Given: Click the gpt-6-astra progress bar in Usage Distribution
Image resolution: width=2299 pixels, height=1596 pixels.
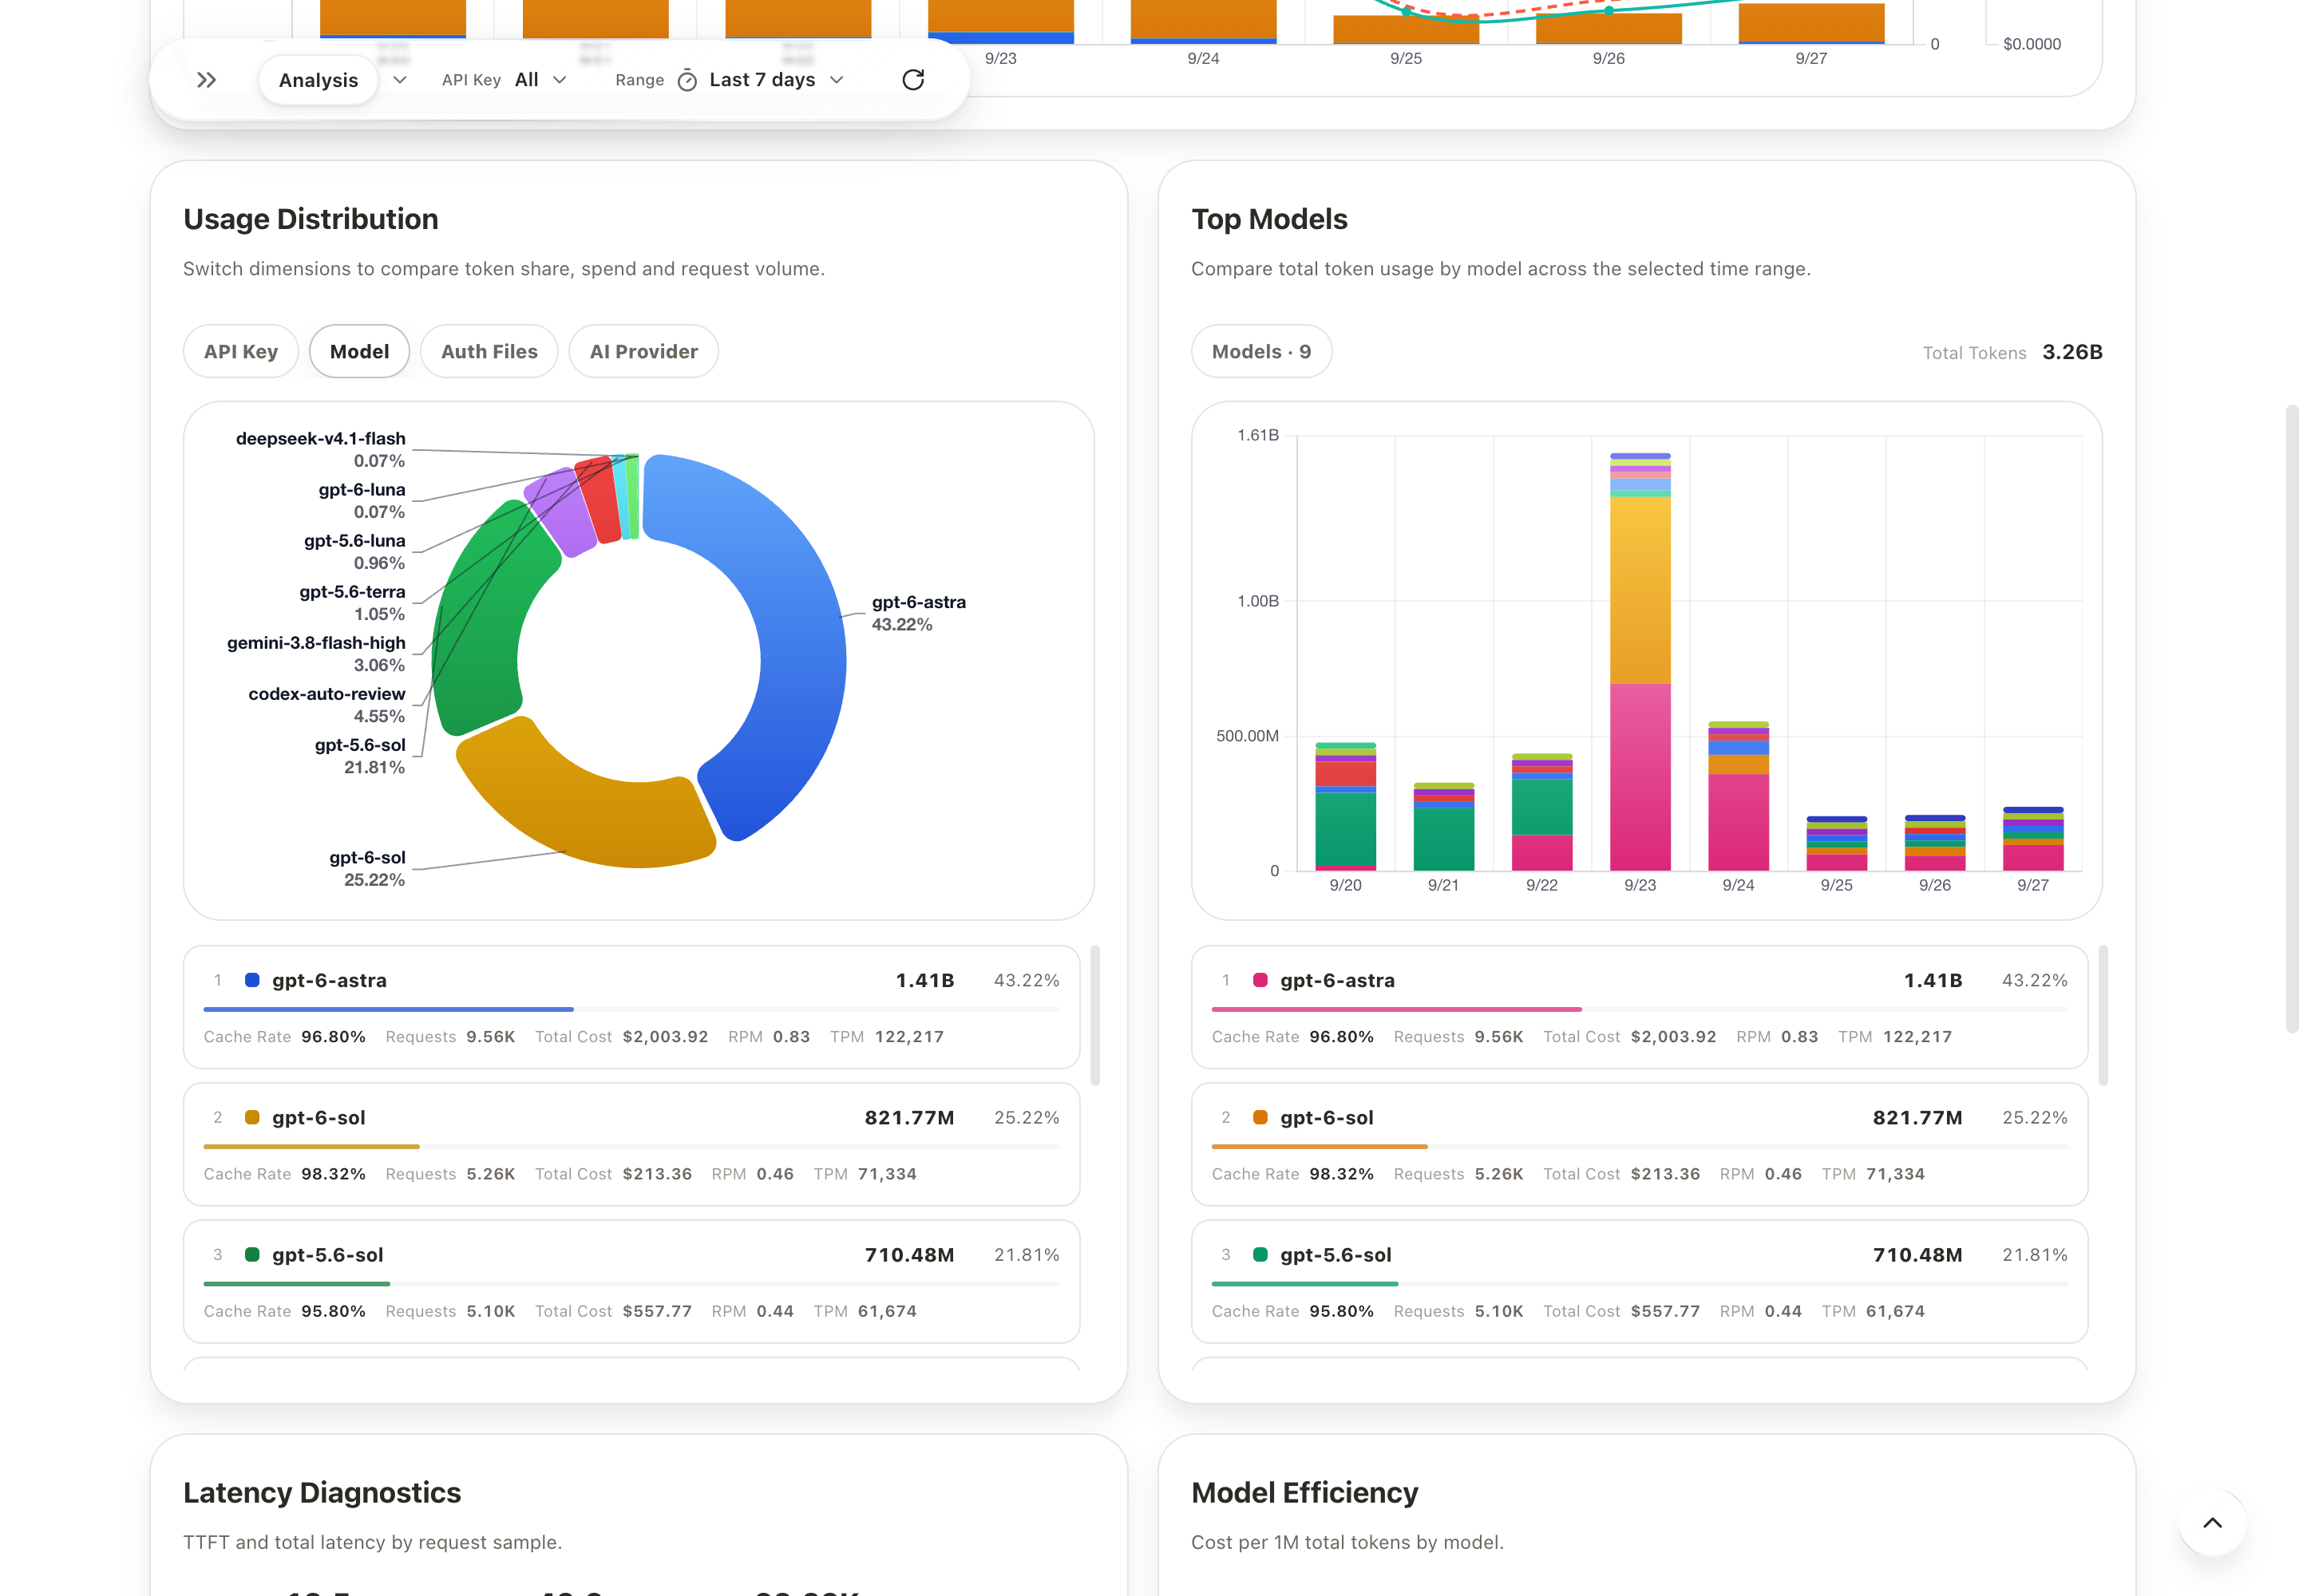Looking at the screenshot, I should tap(631, 1009).
